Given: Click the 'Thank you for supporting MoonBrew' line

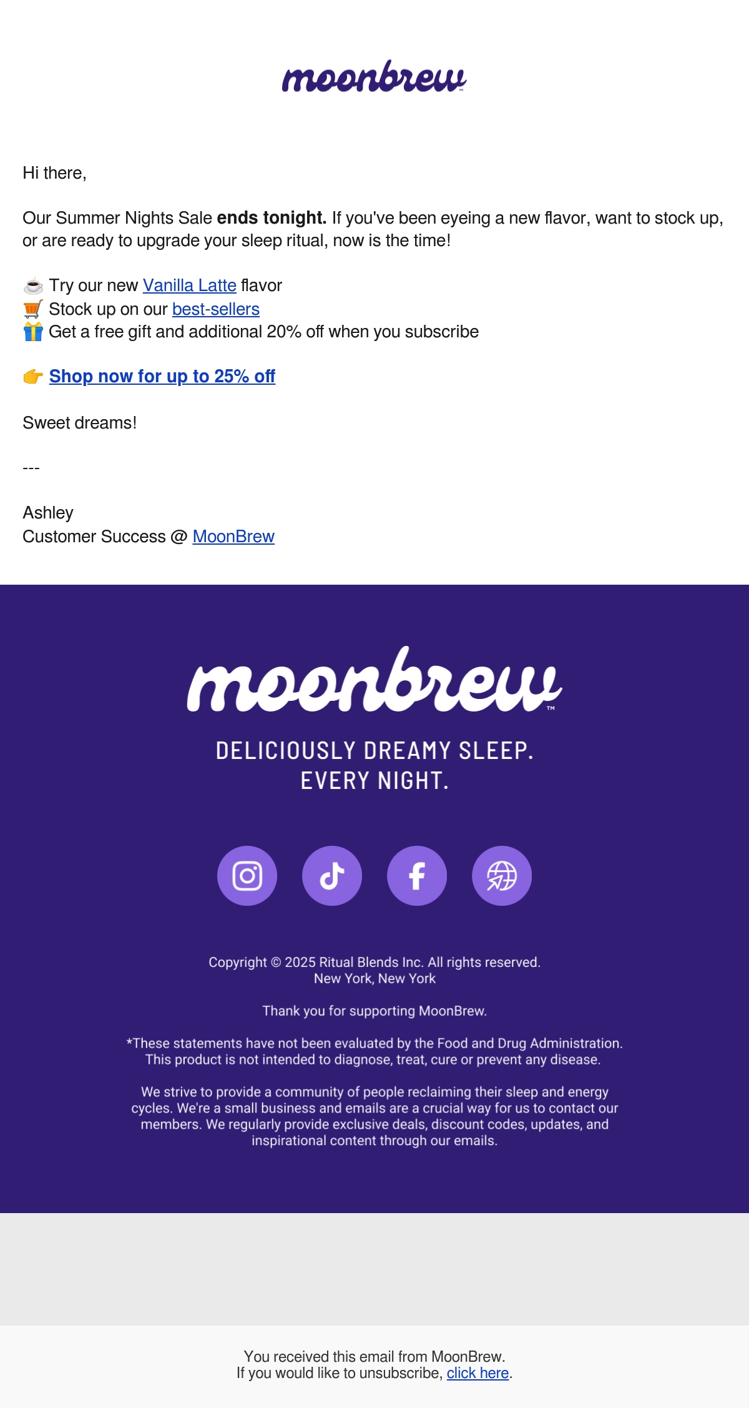Looking at the screenshot, I should coord(374,1011).
